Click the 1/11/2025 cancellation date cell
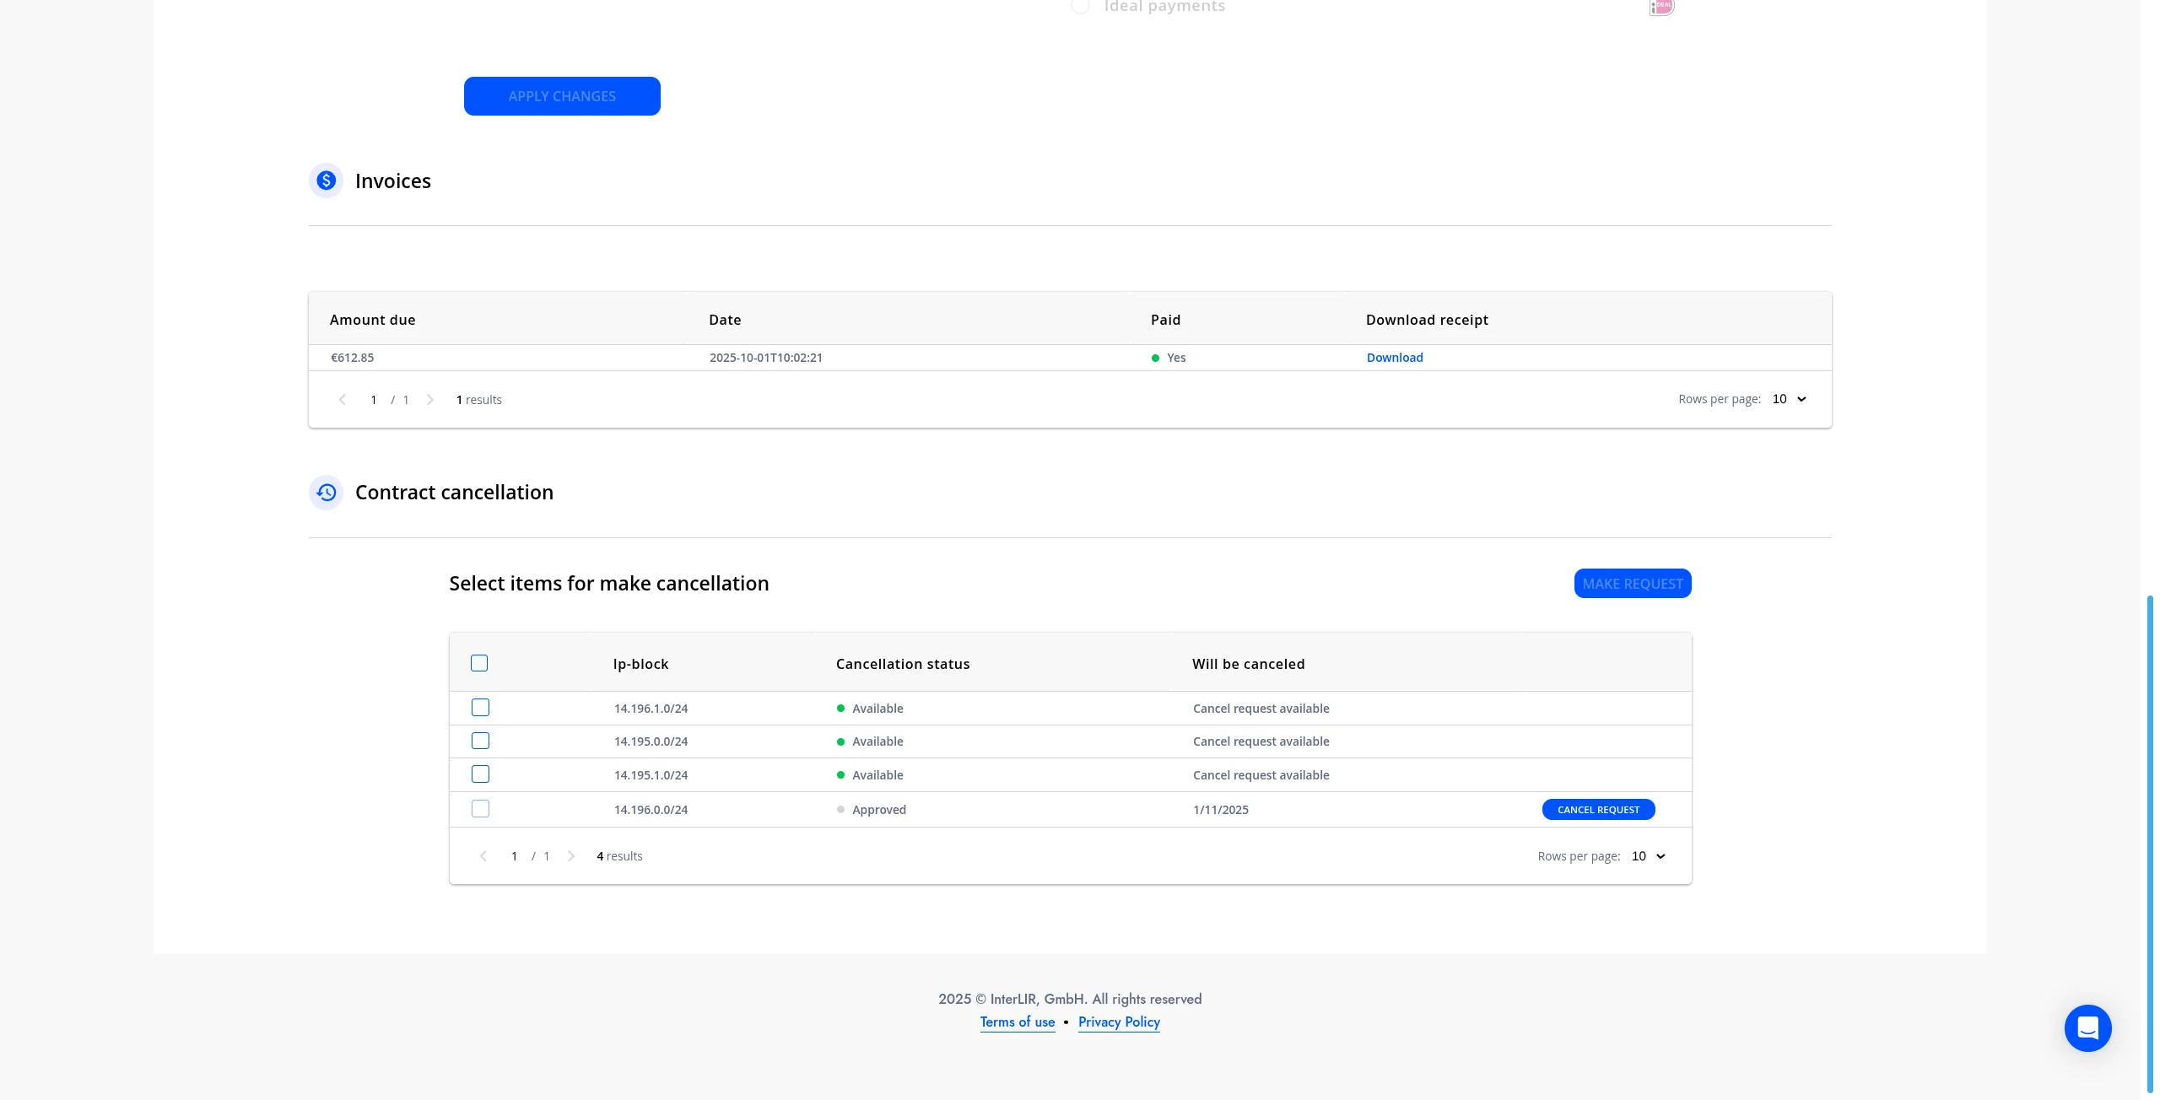 click(x=1221, y=810)
